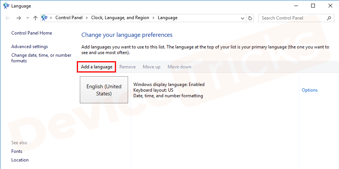The image size is (339, 169).
Task: Refresh the Language page
Action: pyautogui.click(x=250, y=18)
